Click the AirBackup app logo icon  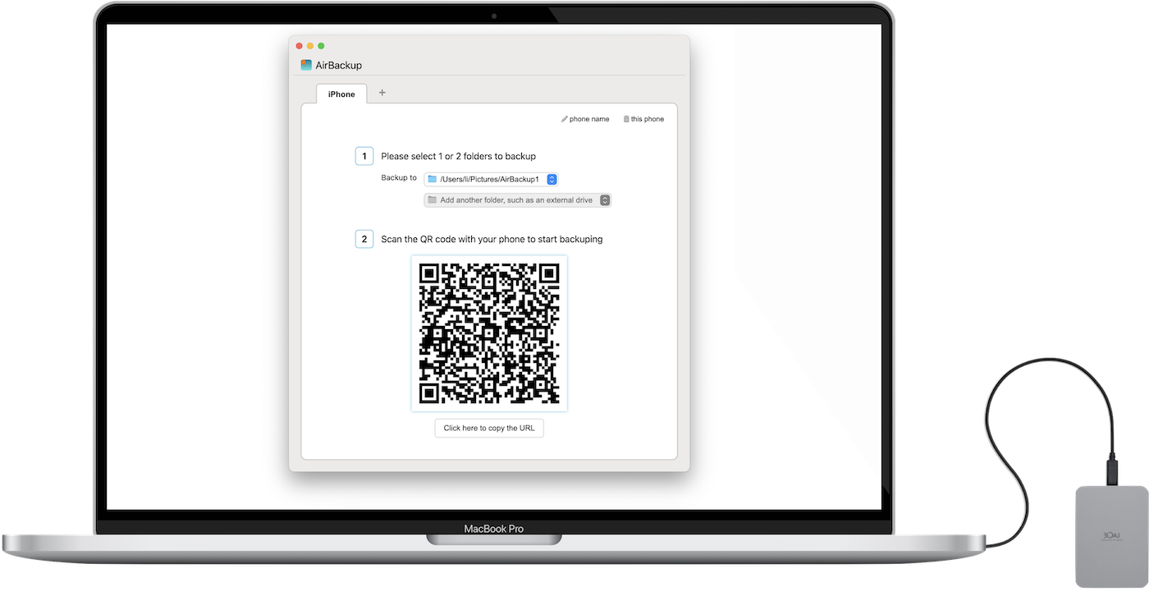[x=306, y=65]
